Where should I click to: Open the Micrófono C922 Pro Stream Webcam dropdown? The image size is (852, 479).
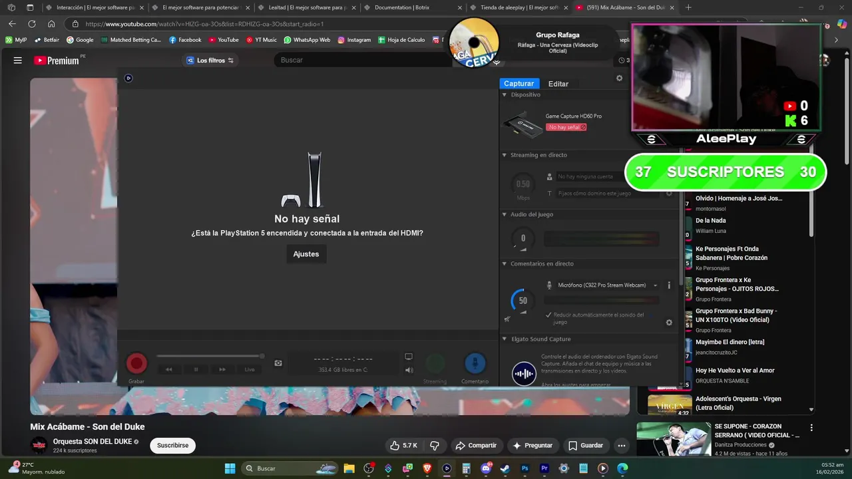coord(607,285)
